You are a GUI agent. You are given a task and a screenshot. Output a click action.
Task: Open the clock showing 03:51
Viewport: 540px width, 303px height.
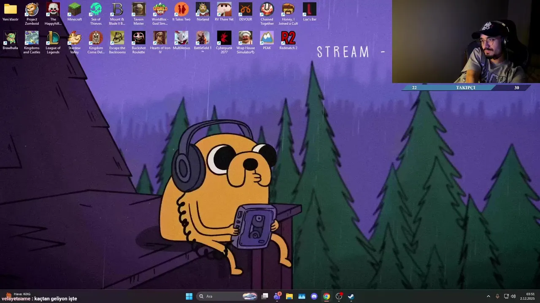point(527,296)
